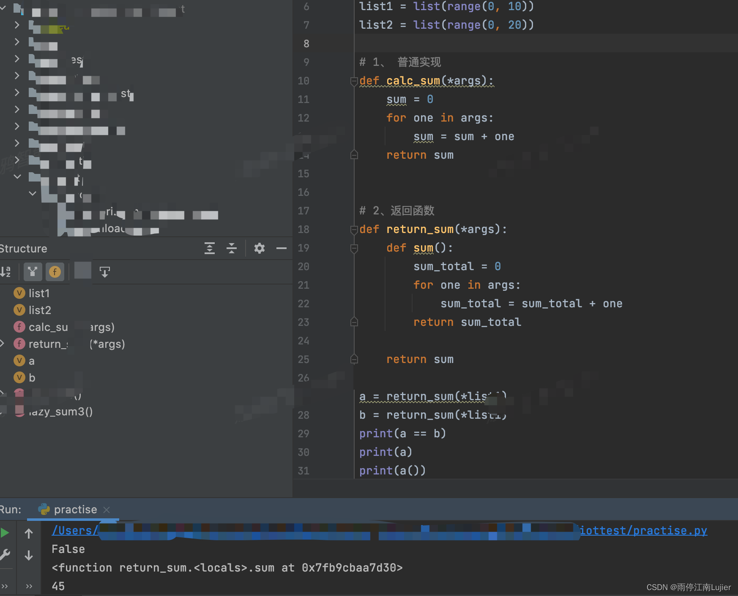Image resolution: width=738 pixels, height=596 pixels.
Task: Sort structure items alphabetically
Action: tap(5, 272)
